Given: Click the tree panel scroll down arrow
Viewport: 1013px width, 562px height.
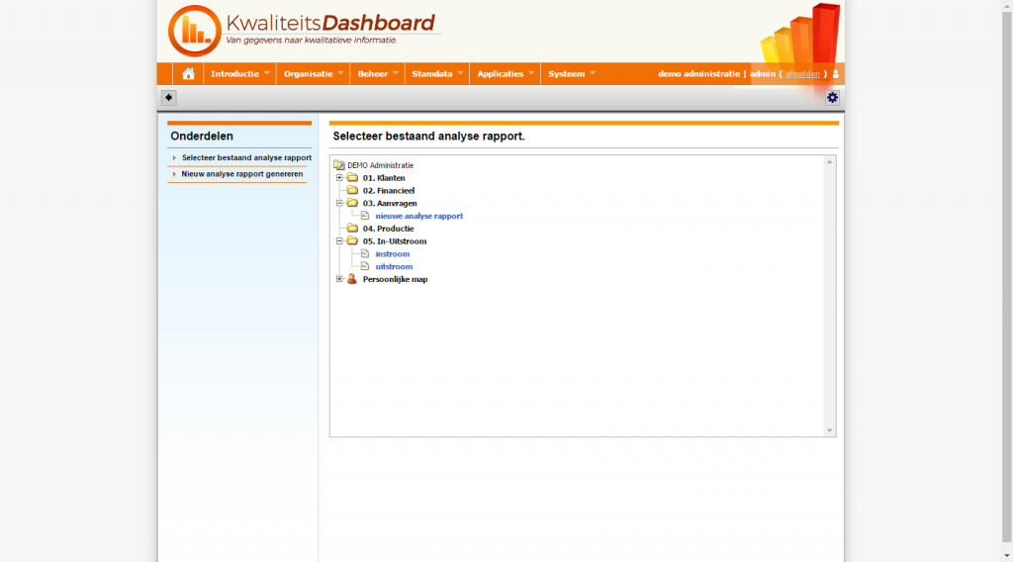Looking at the screenshot, I should click(830, 430).
